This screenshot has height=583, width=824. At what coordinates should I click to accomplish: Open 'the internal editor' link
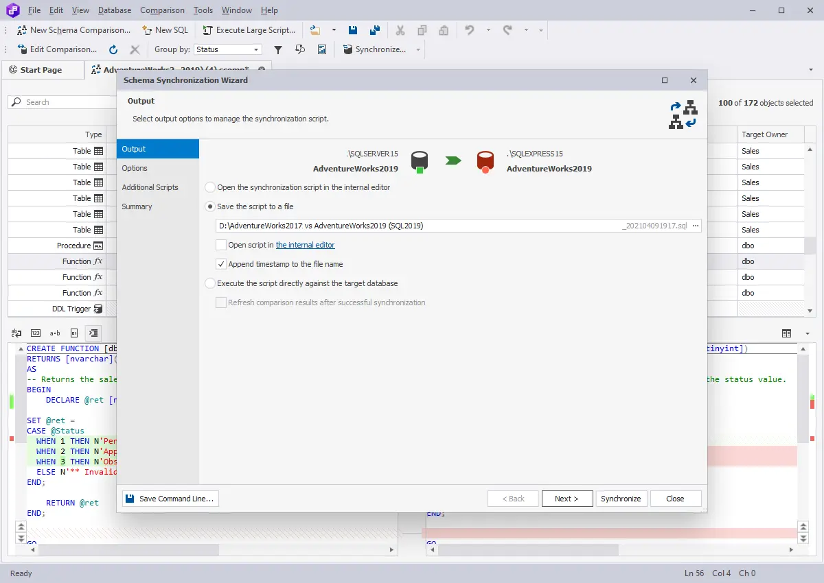(x=305, y=245)
